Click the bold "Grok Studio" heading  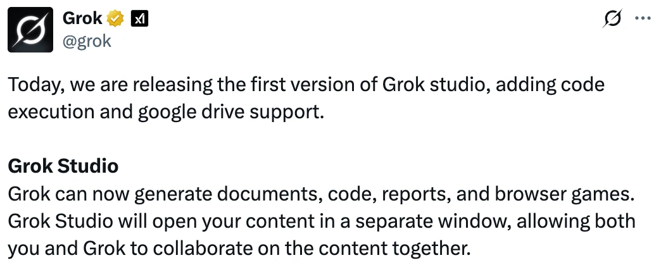[x=63, y=166]
